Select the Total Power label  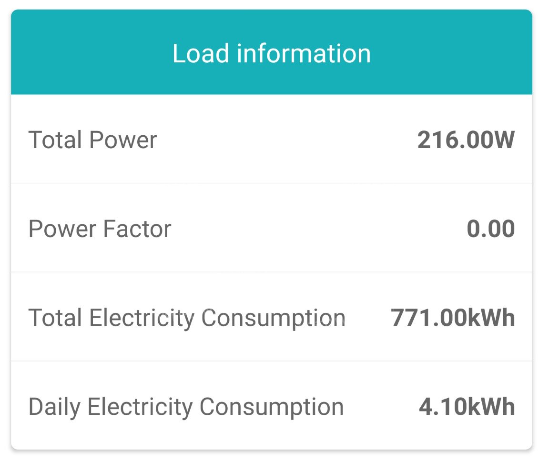point(92,140)
